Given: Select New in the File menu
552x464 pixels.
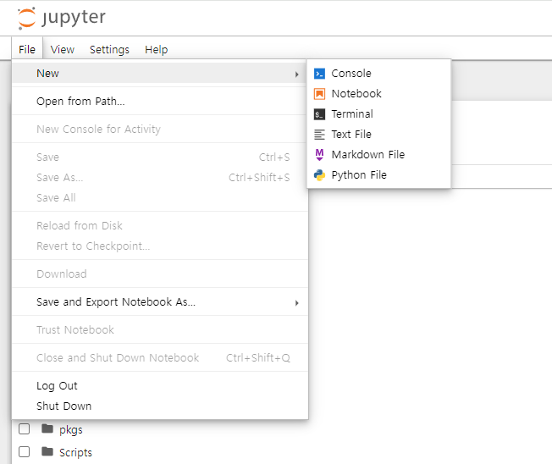Looking at the screenshot, I should (x=160, y=74).
